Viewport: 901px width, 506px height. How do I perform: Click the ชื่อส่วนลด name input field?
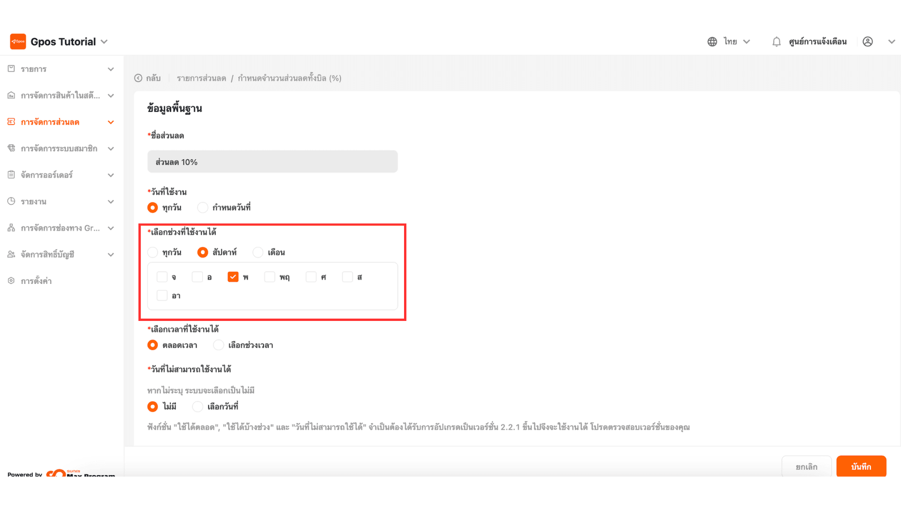[x=272, y=162]
